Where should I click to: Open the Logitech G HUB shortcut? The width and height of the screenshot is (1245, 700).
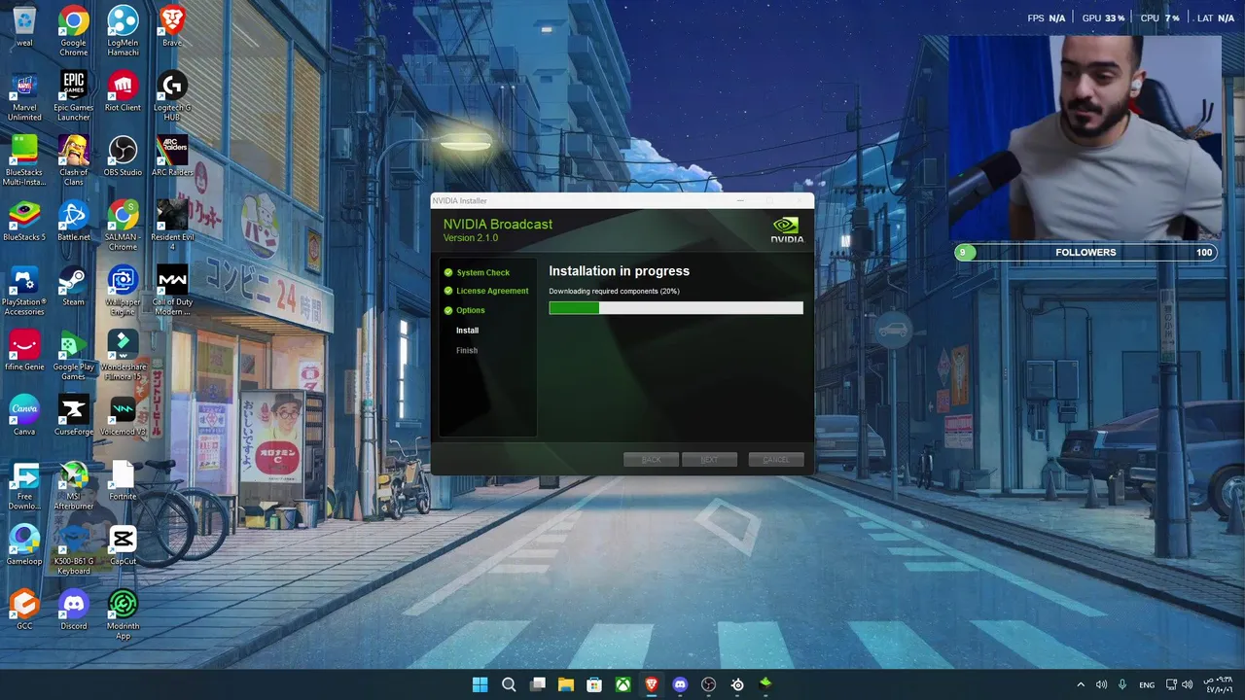[172, 95]
